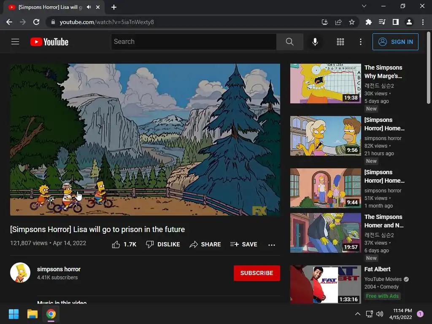Open Windows Start menu
Image resolution: width=432 pixels, height=324 pixels.
(13, 314)
